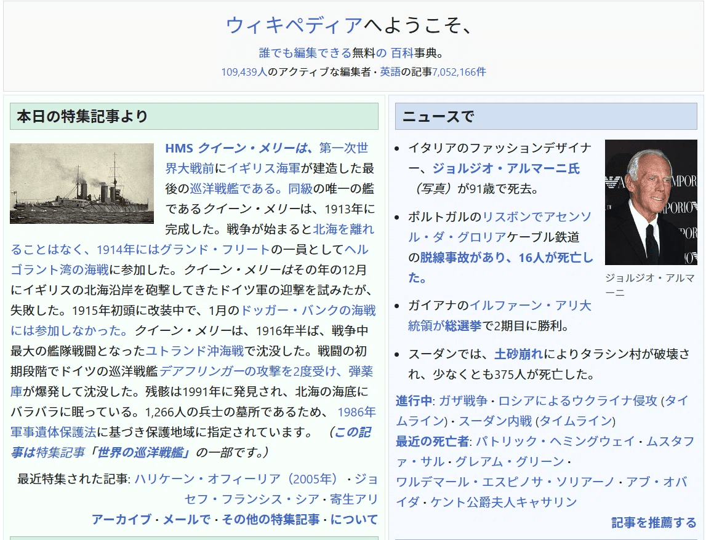Click the 土砂崩れ news link
706x540 pixels.
pos(519,354)
